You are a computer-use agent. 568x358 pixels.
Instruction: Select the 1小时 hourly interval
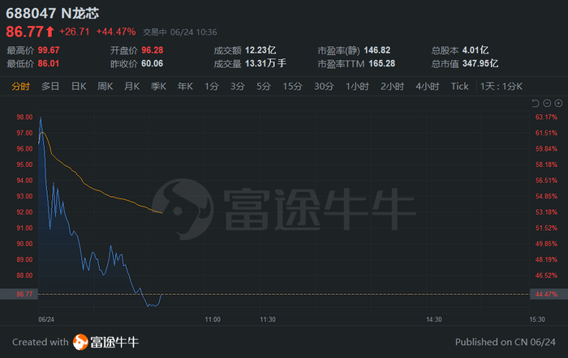pyautogui.click(x=358, y=86)
